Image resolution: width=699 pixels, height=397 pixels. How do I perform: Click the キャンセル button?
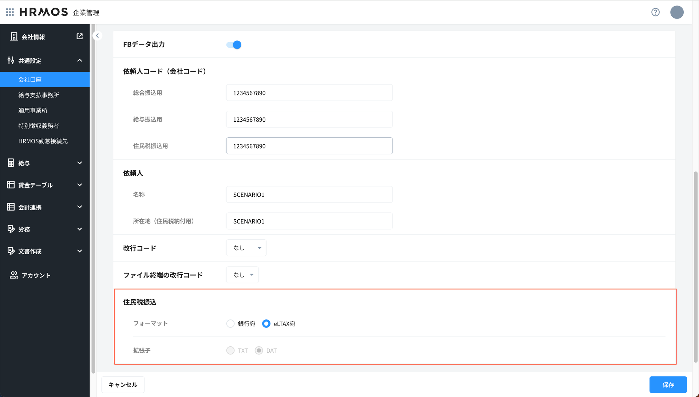click(x=123, y=385)
